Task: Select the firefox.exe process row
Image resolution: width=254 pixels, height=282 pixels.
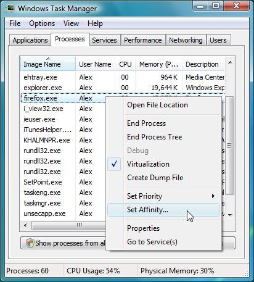Action: pyautogui.click(x=63, y=98)
